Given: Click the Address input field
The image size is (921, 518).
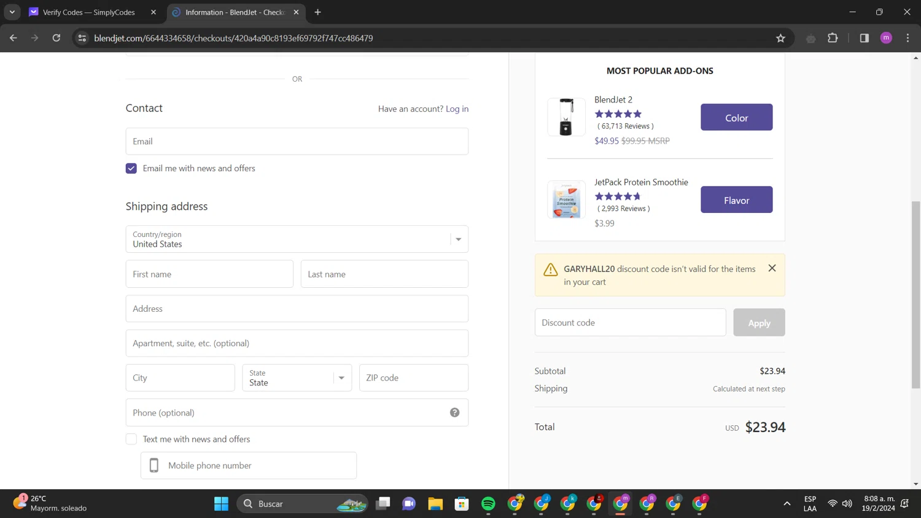Looking at the screenshot, I should 297,309.
